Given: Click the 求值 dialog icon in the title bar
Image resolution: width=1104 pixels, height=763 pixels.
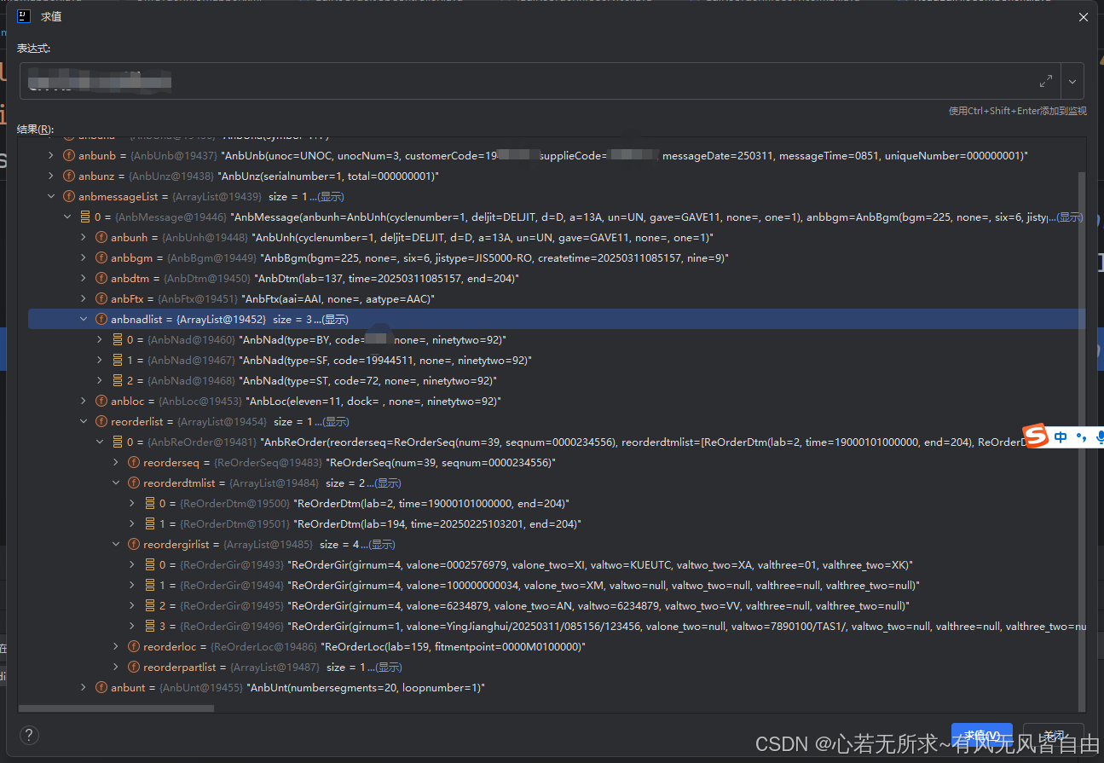Looking at the screenshot, I should tap(23, 16).
